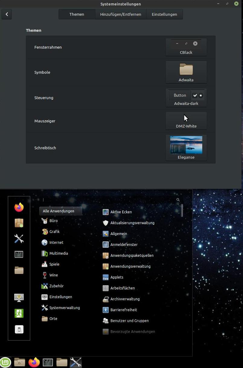The width and height of the screenshot is (243, 368).
Task: Close the Systemeinstellungen window
Action: [236, 4]
